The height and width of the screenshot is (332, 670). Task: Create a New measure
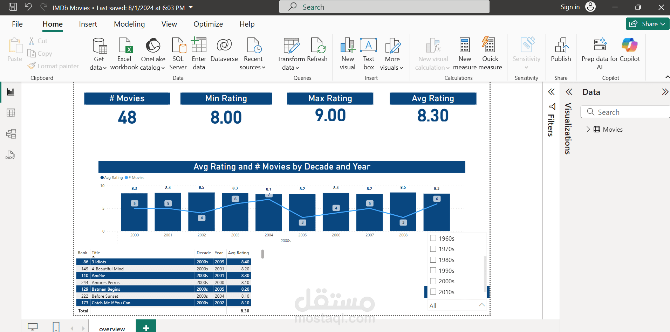point(465,54)
